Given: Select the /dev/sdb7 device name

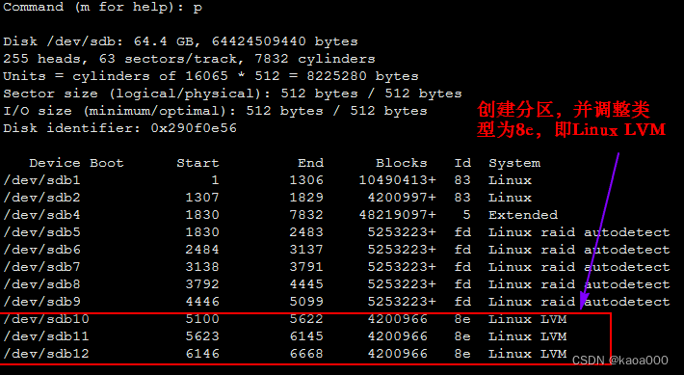Looking at the screenshot, I should pos(41,267).
